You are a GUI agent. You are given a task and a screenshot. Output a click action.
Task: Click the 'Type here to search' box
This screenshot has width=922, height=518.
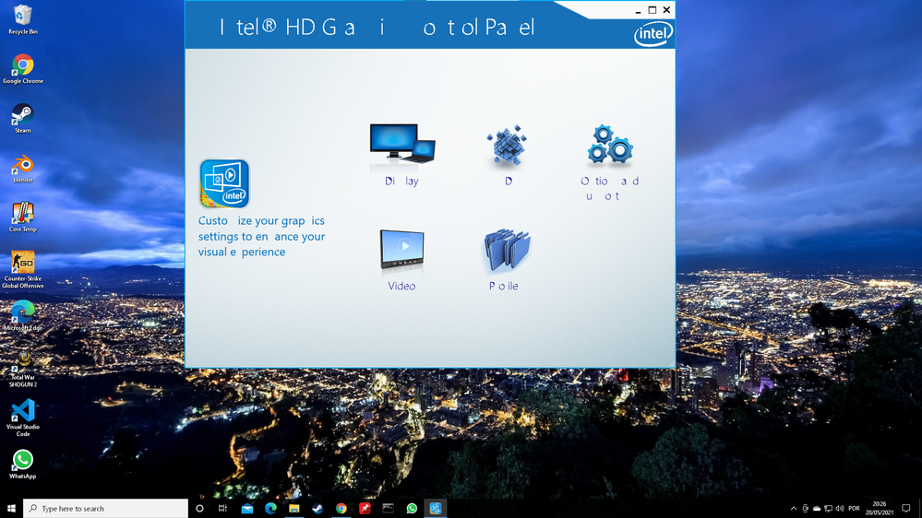(106, 508)
